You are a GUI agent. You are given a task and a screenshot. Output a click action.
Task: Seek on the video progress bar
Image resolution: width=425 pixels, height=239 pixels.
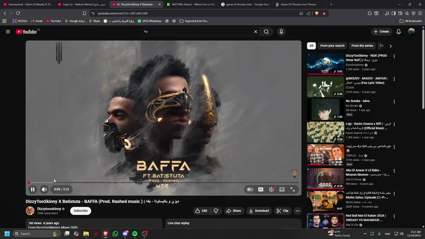tap(163, 183)
